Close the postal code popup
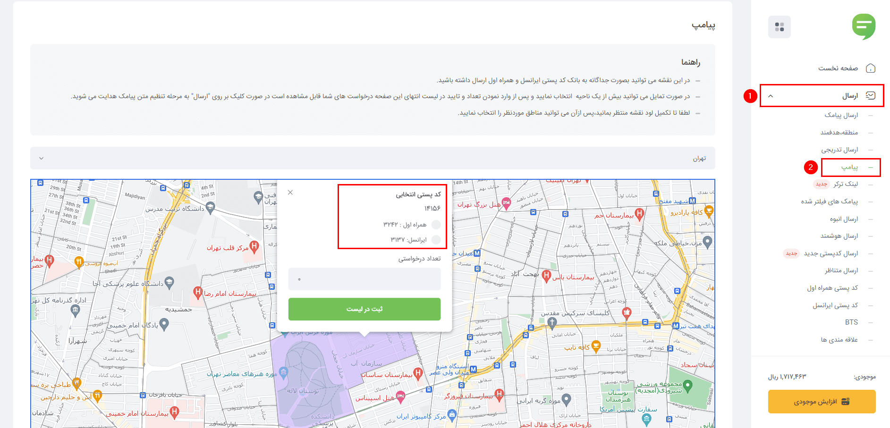Viewport: 890px width, 428px height. 290,192
